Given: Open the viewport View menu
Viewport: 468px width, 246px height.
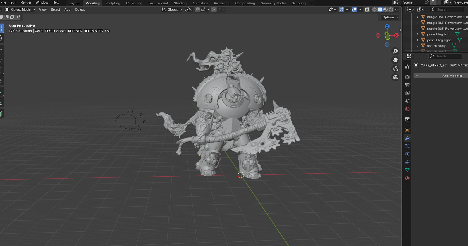Looking at the screenshot, I should pos(43,10).
